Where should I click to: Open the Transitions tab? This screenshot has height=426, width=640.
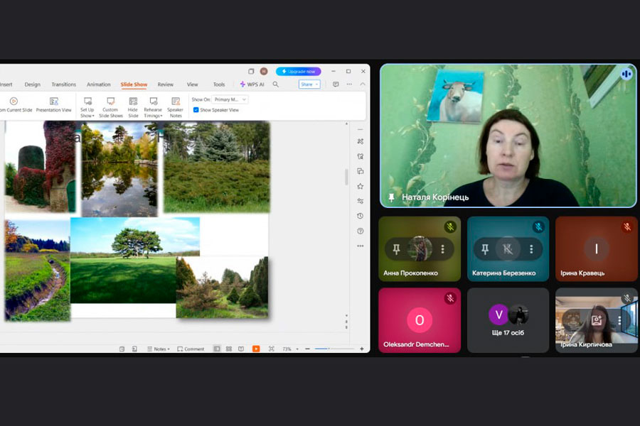point(64,84)
